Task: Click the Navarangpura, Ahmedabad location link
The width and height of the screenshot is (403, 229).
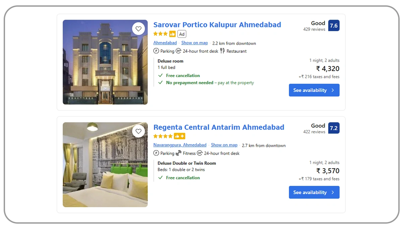Action: point(180,145)
